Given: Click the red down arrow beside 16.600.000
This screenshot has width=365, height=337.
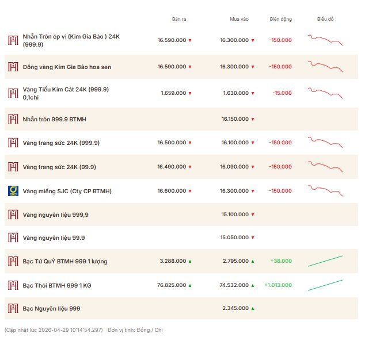Looking at the screenshot, I should click(190, 191).
